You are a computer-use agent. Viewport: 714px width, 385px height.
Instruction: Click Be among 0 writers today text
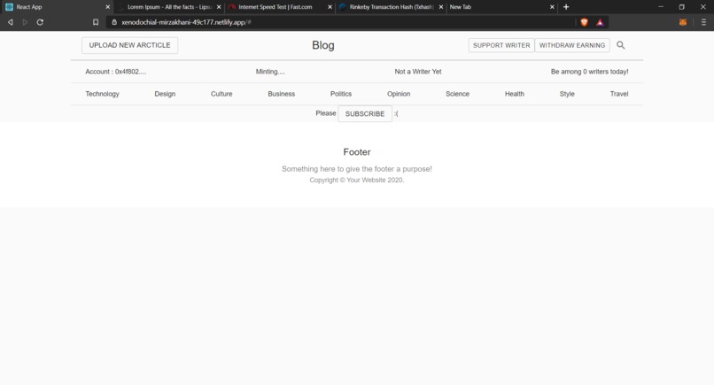(590, 72)
